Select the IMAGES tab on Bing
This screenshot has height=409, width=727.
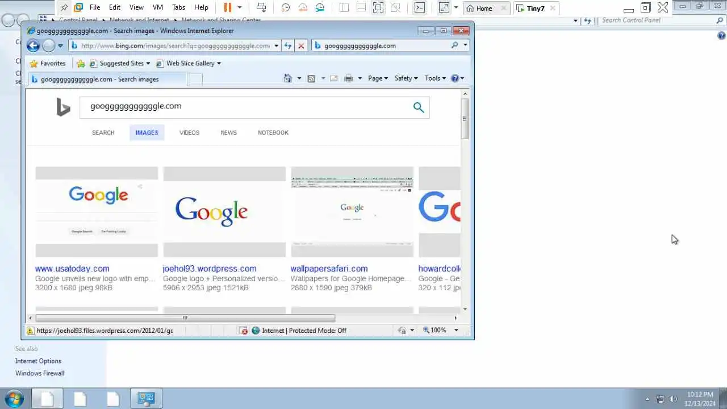(x=147, y=132)
